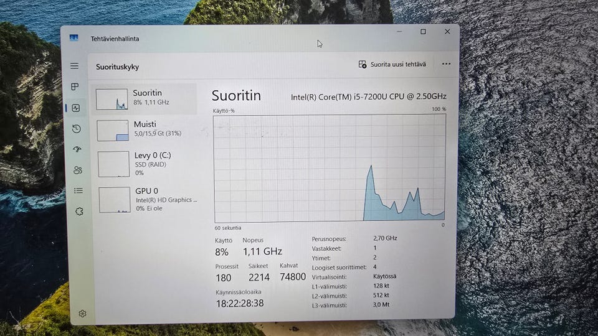Open the Services sidebar icon
Viewport: 598px width, 336px height.
coord(79,212)
